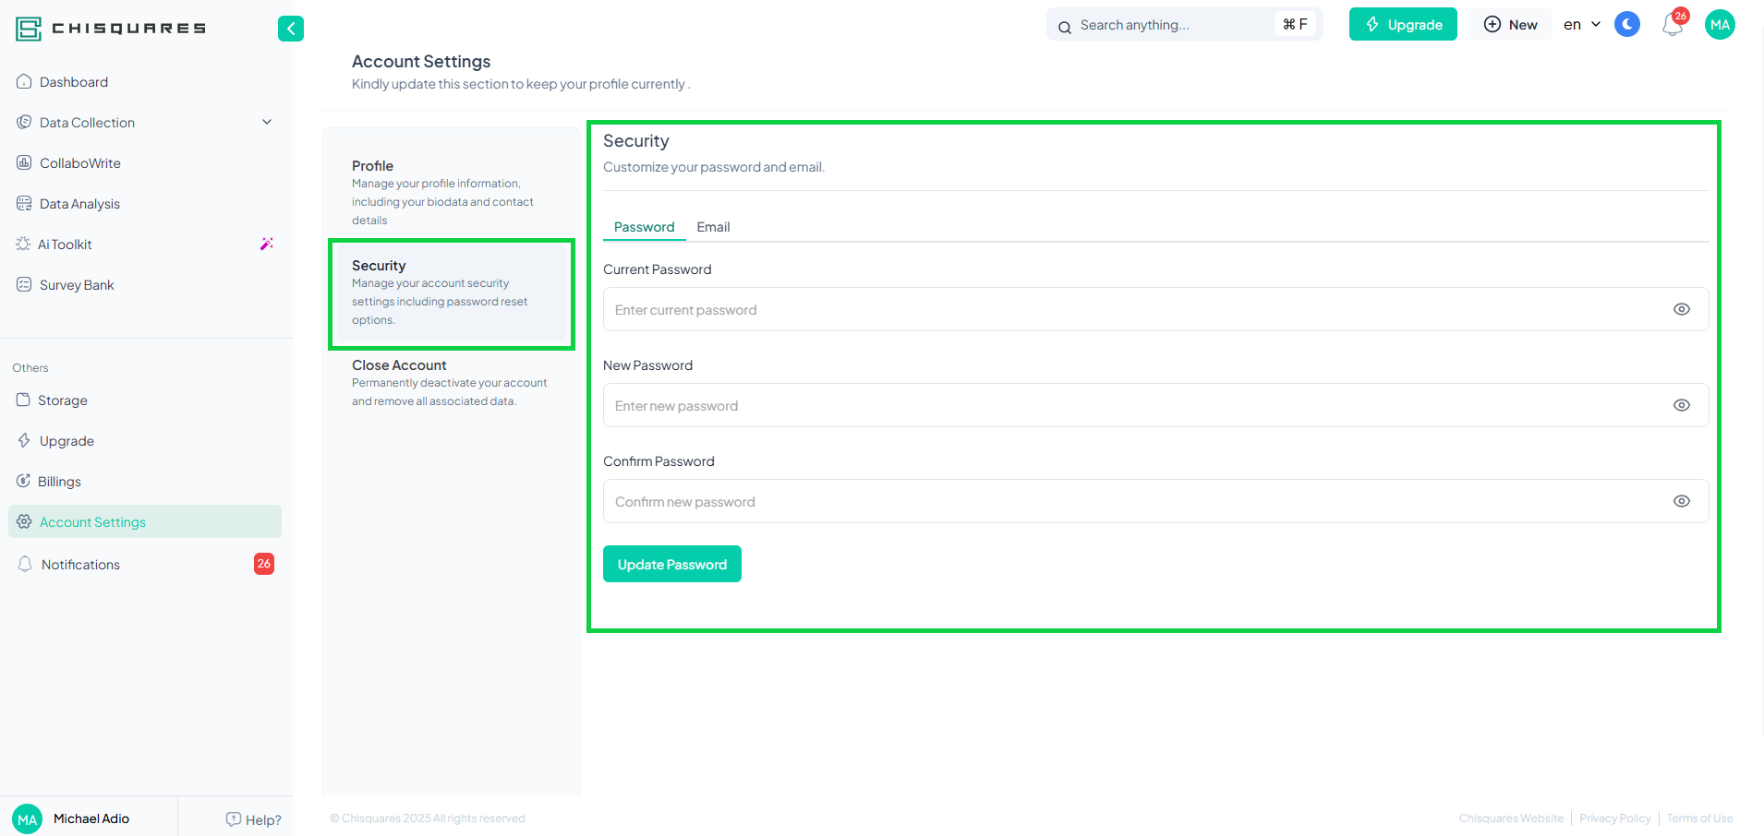The width and height of the screenshot is (1764, 836).
Task: Show the confirm password via eye icon
Action: coord(1682,501)
